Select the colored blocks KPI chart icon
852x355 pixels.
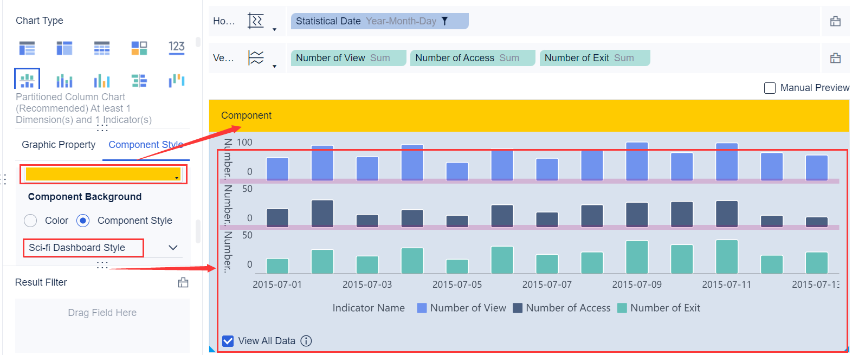(x=139, y=48)
